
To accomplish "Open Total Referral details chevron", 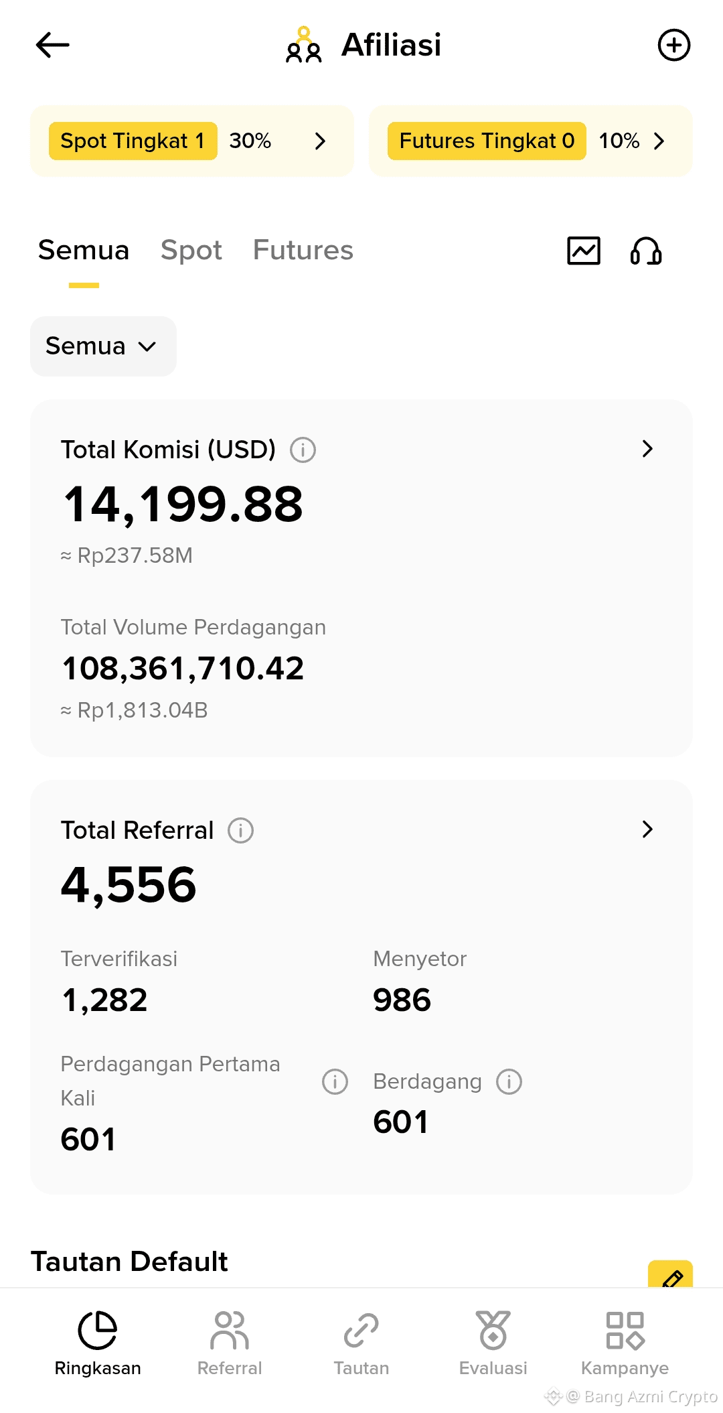I will click(647, 829).
